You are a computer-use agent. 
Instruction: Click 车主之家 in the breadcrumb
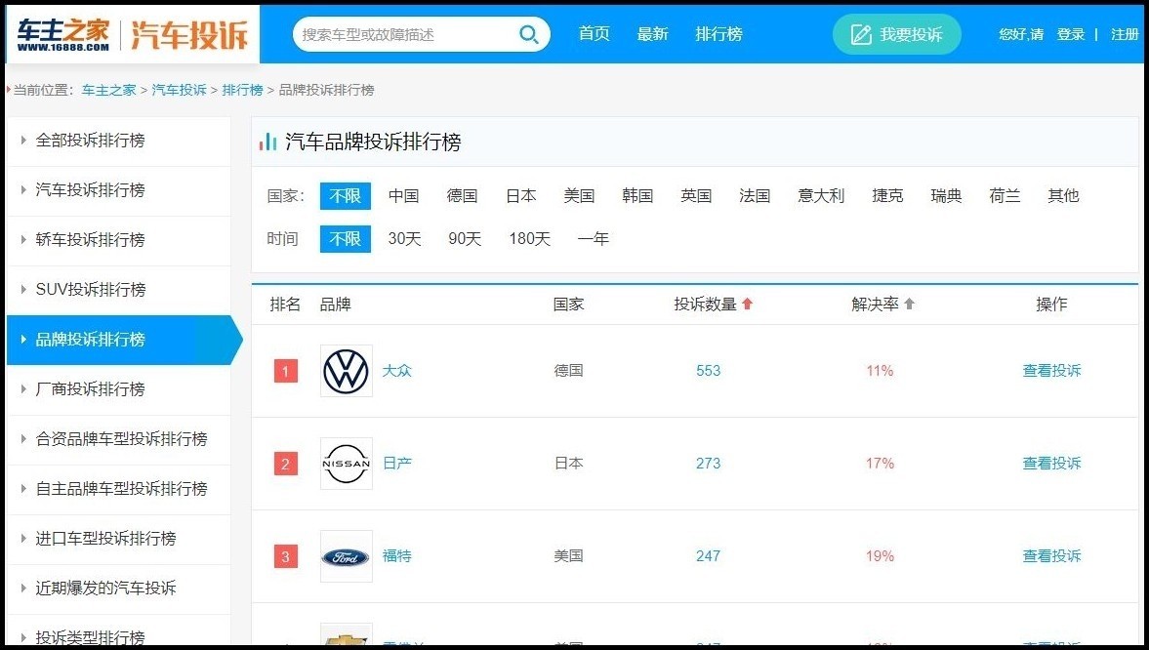109,90
